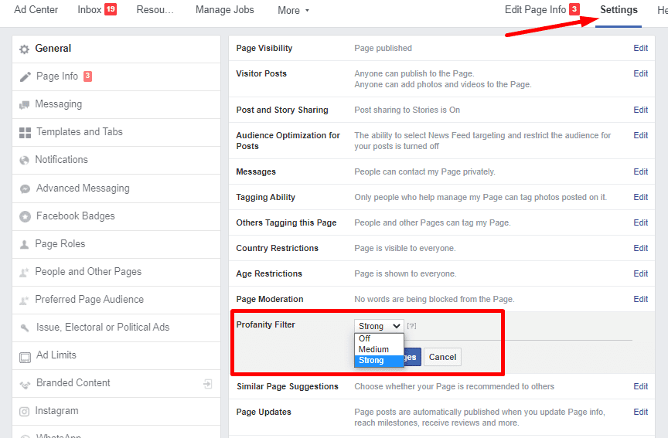The image size is (668, 438).
Task: Open the Ad Center tab
Action: 36,10
